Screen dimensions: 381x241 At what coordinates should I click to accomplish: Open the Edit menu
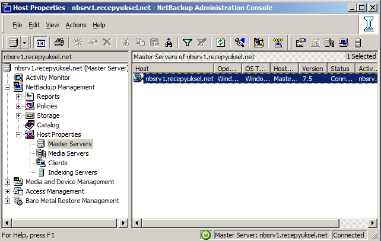34,25
